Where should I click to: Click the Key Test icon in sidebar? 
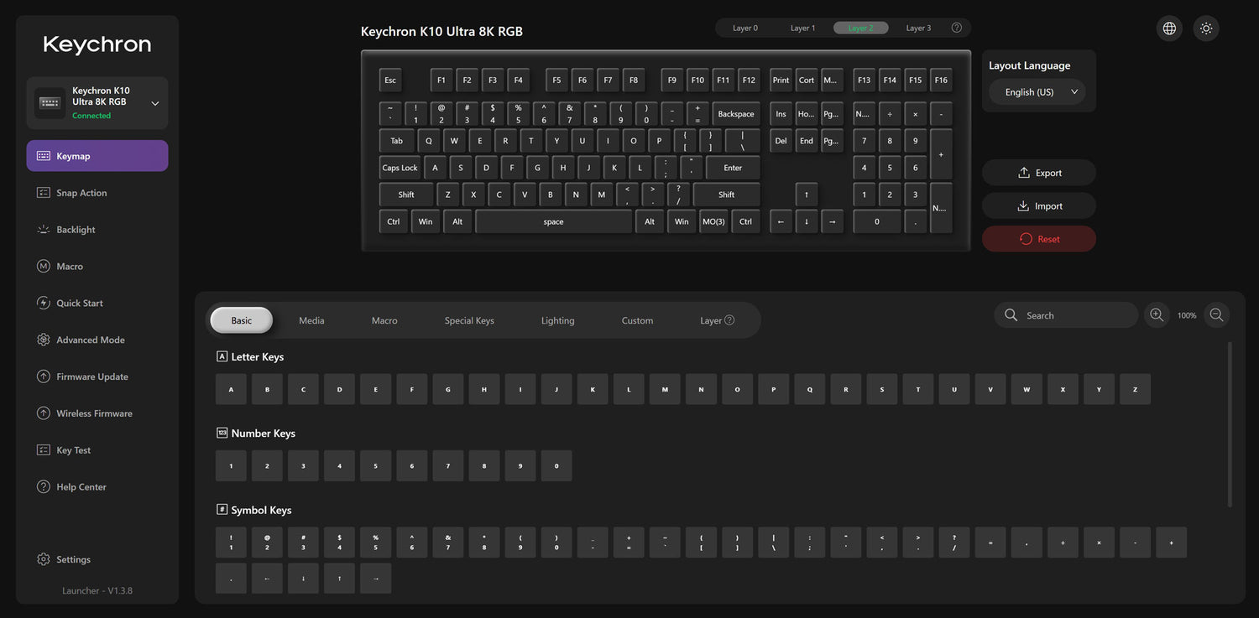point(44,450)
